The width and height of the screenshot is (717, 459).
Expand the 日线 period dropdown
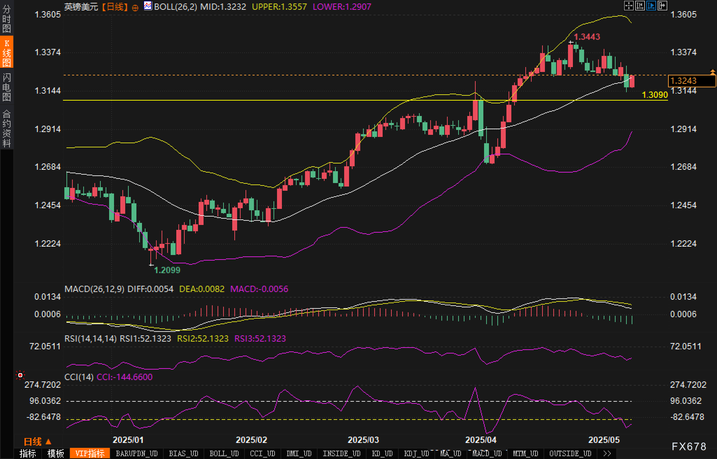pyautogui.click(x=37, y=442)
